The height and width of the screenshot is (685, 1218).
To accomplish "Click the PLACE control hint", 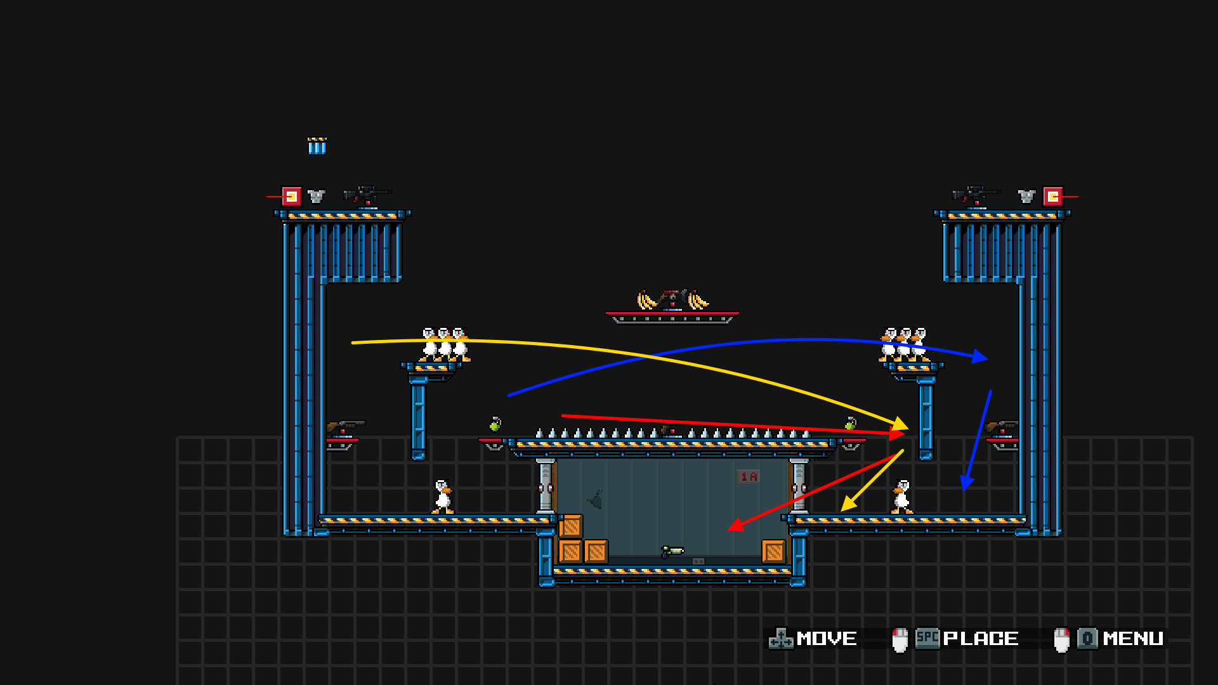I will pyautogui.click(x=967, y=638).
